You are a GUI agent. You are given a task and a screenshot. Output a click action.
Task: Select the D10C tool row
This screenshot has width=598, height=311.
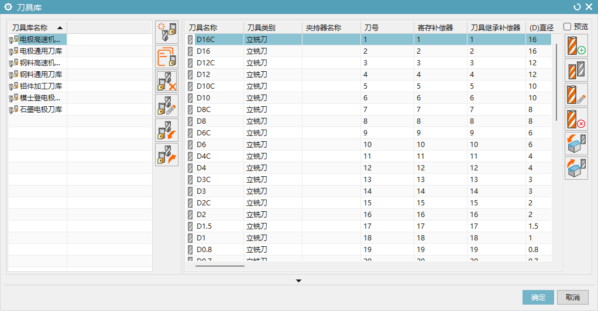[369, 86]
